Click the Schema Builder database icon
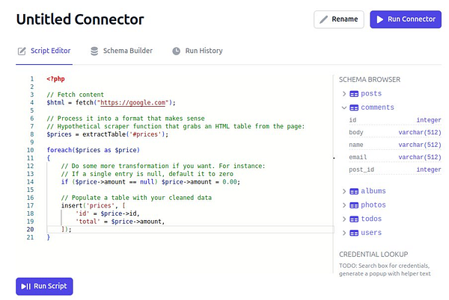This screenshot has height=300, width=449. [x=94, y=51]
